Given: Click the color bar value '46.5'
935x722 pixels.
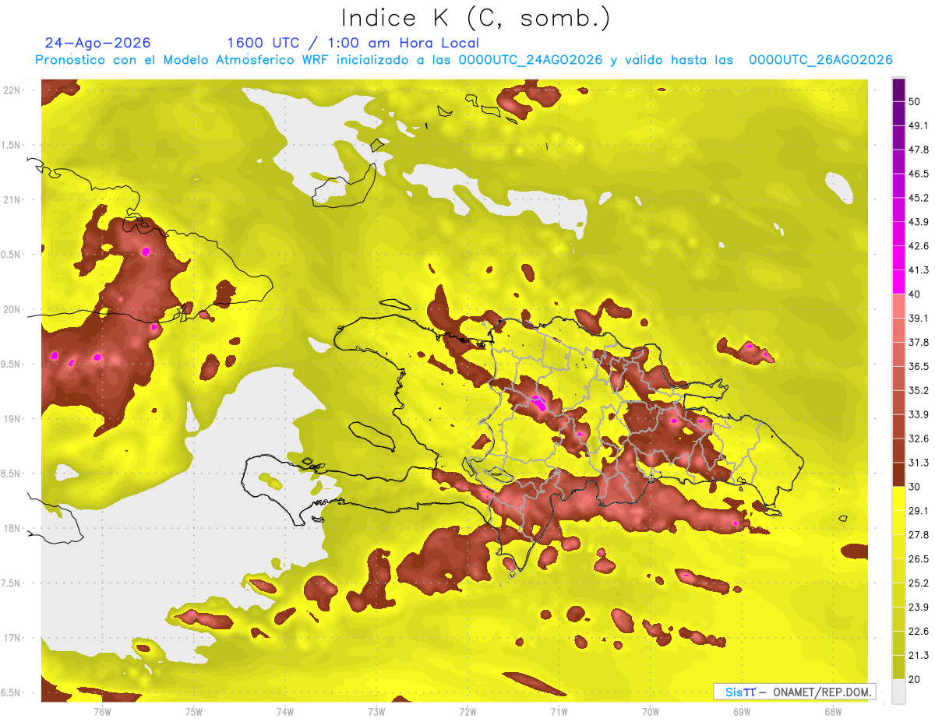Looking at the screenshot, I should (919, 174).
